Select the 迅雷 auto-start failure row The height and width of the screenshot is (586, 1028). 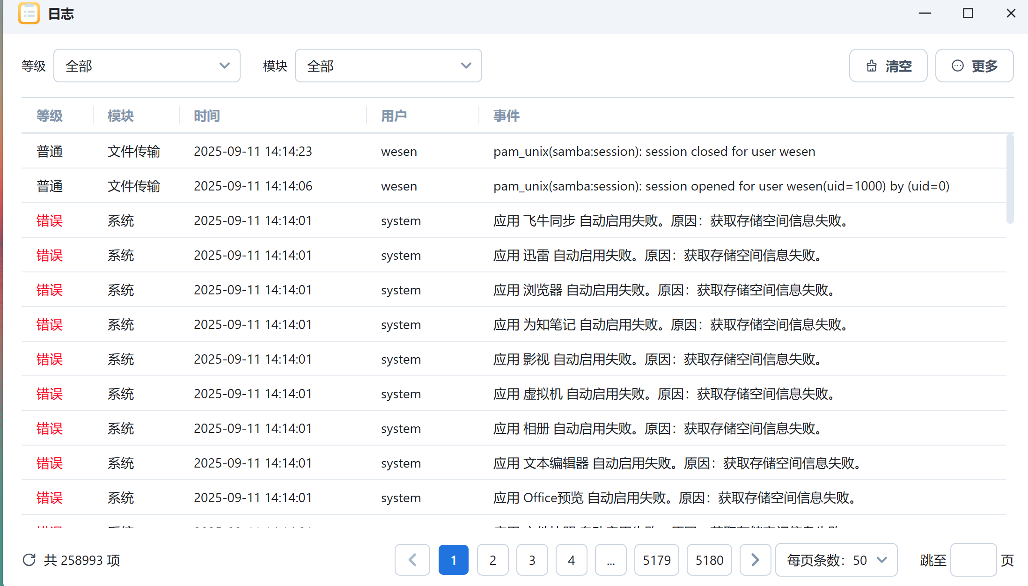tap(514, 255)
